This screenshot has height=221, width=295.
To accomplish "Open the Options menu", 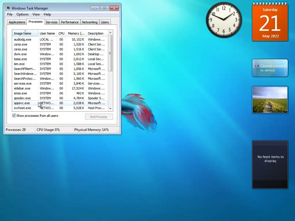I will [x=22, y=14].
